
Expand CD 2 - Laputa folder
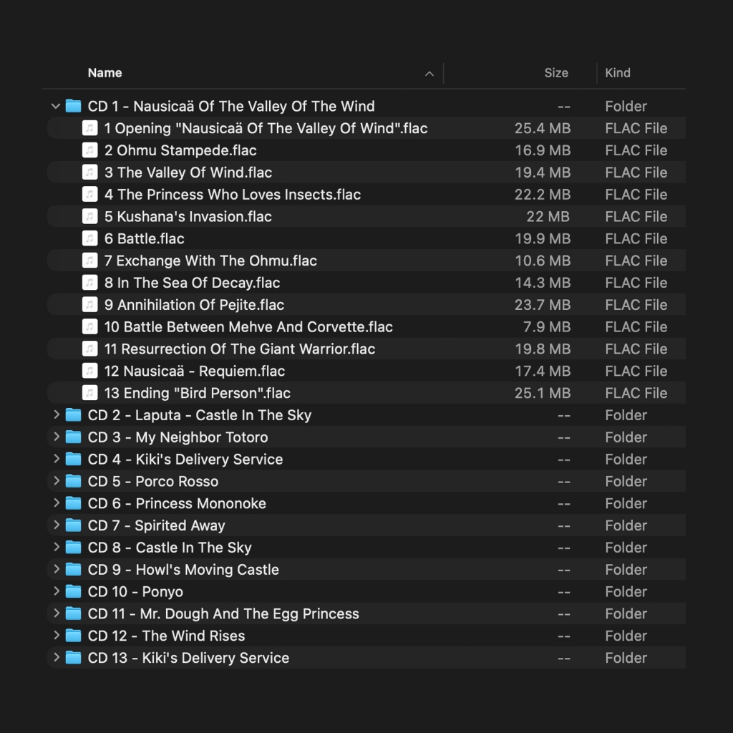(x=56, y=415)
